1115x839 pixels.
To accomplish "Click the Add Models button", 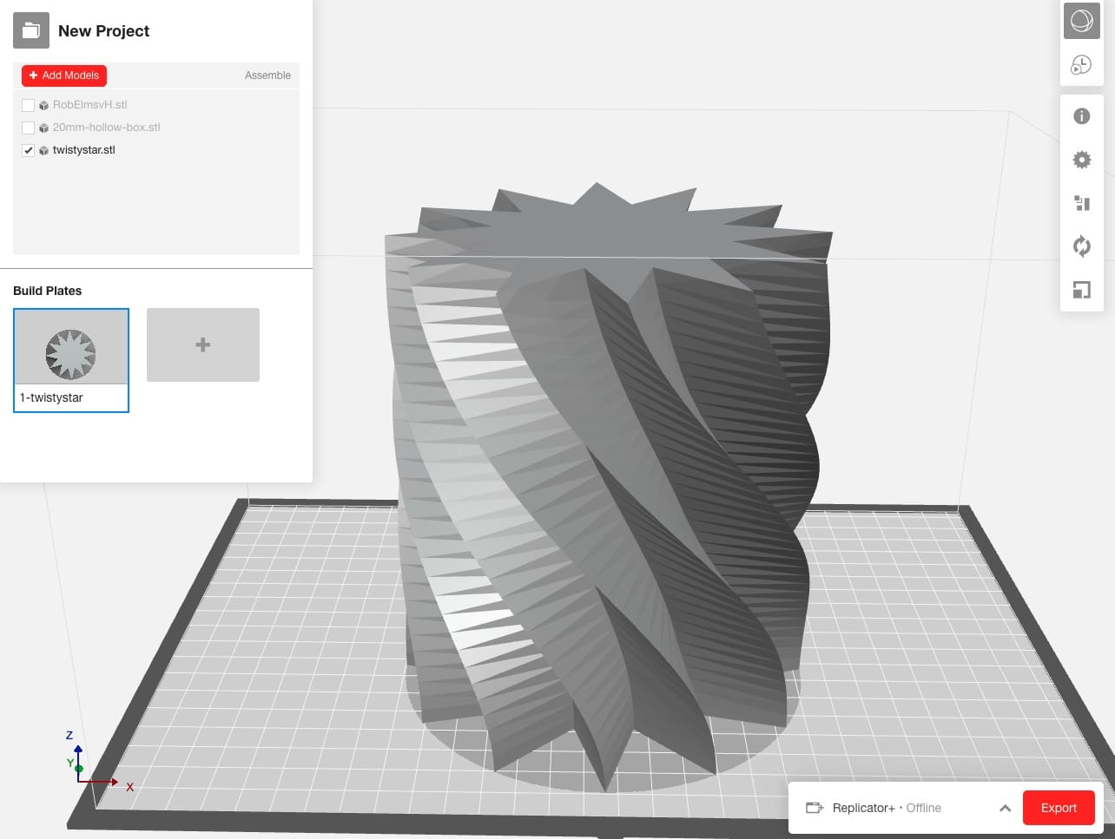I will [x=64, y=75].
